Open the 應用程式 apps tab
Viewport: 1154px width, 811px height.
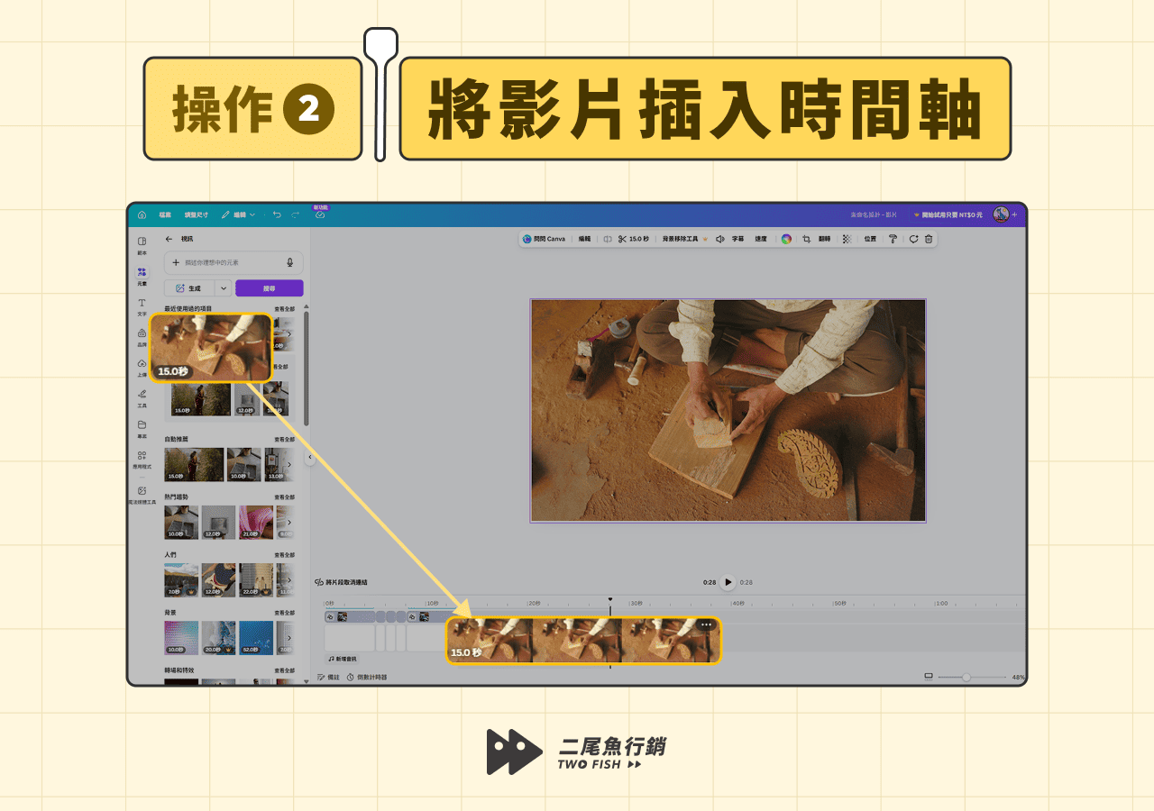tap(142, 460)
